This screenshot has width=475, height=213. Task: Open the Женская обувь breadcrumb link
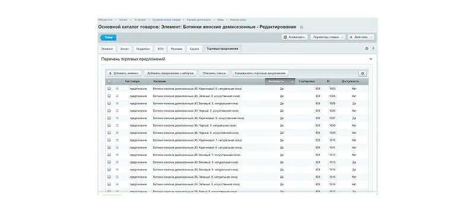[x=238, y=20]
